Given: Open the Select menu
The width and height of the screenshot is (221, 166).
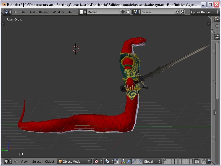Looking at the screenshot, I should 36,161.
